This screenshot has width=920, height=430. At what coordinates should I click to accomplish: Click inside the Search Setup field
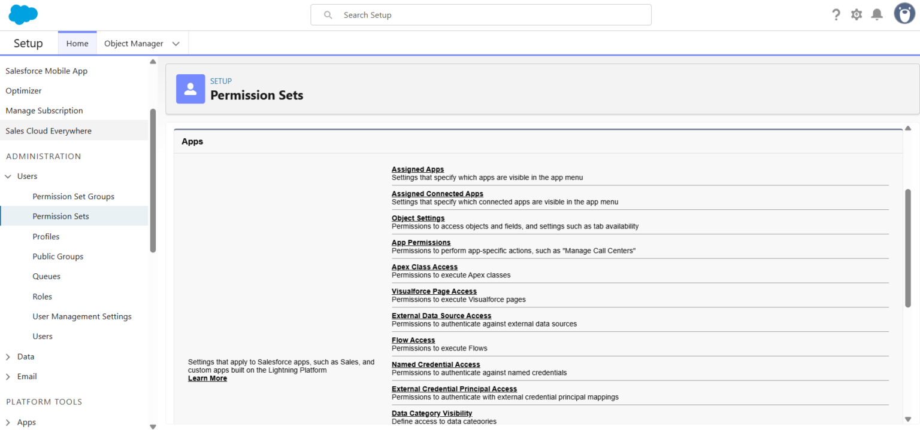tap(479, 14)
